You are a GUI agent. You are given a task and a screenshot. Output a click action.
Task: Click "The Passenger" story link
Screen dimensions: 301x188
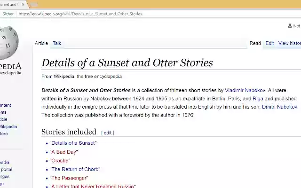point(69,178)
